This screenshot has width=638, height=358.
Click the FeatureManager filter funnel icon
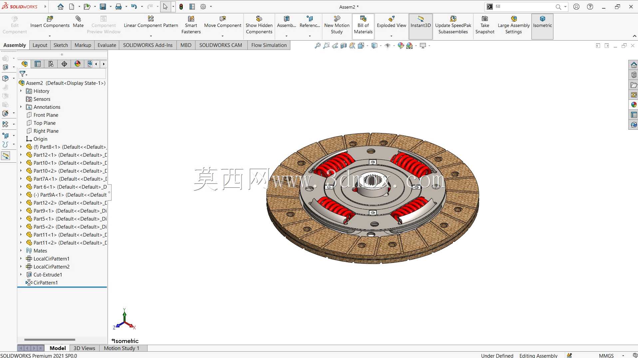[x=23, y=74]
